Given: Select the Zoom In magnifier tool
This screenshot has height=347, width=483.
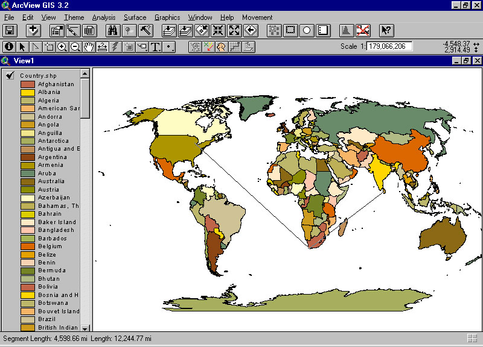Looking at the screenshot, I should tap(62, 46).
